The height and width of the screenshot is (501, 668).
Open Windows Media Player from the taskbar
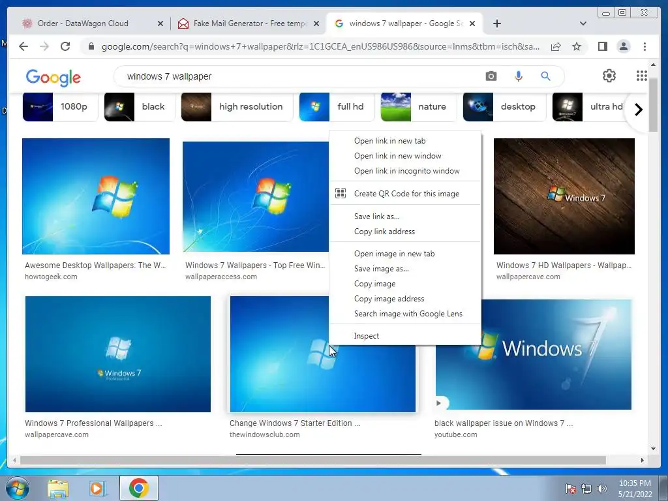tap(97, 488)
